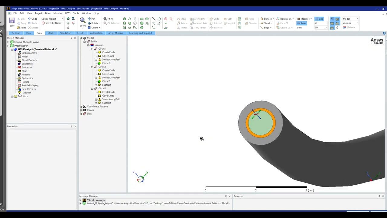Click the Boundaries node icon
This screenshot has height=218, width=387.
click(19, 64)
